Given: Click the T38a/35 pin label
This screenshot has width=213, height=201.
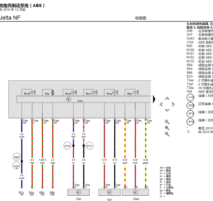Looking at the screenshot, I should coord(108,122).
